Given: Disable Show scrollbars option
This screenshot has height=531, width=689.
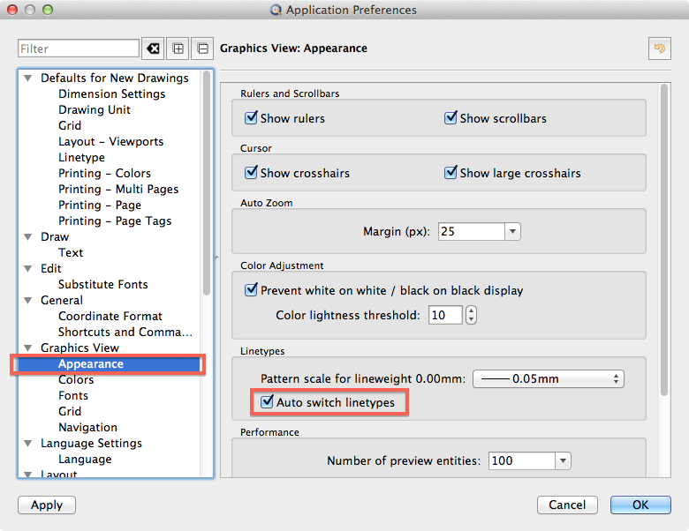Looking at the screenshot, I should [x=451, y=118].
